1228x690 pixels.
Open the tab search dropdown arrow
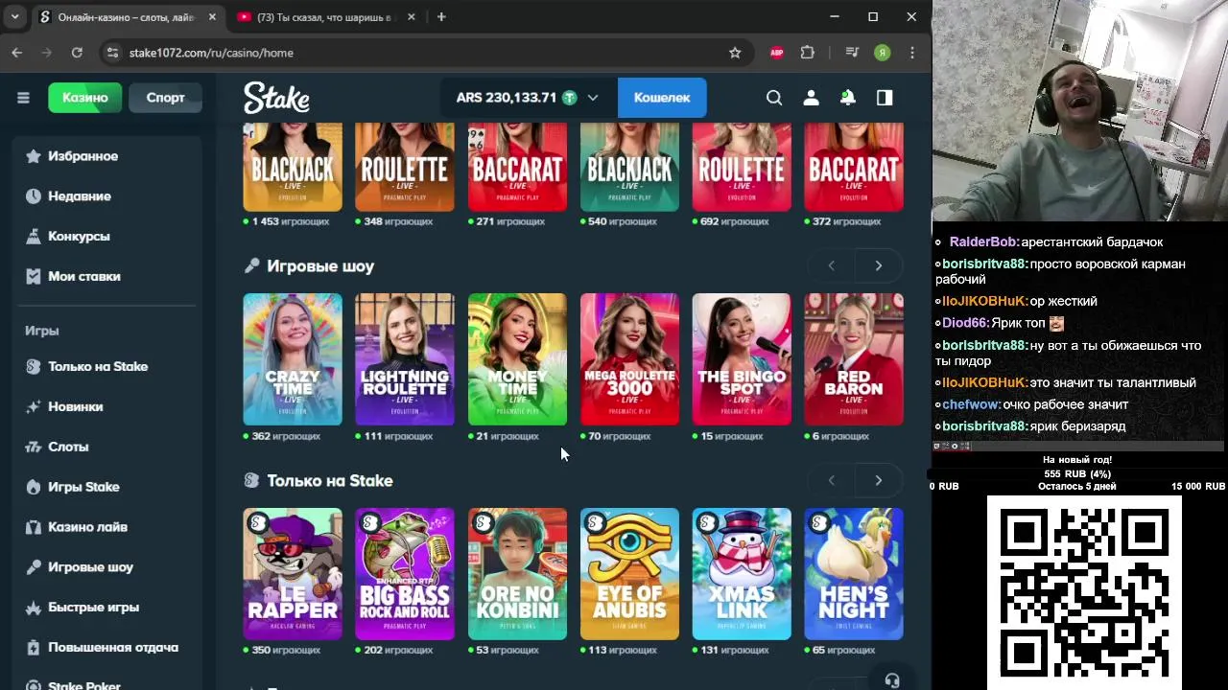pyautogui.click(x=14, y=17)
